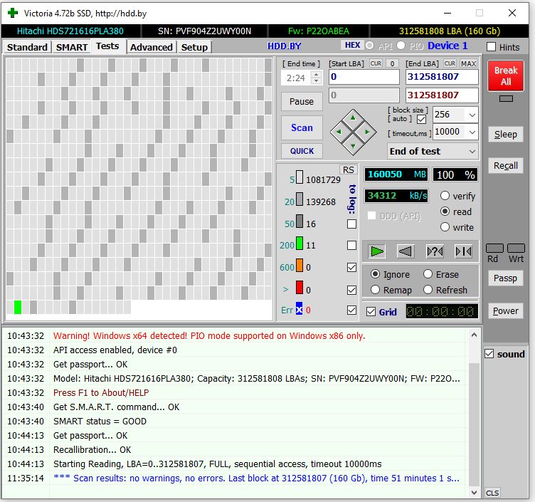Click the RS button above the to-log column
Viewport: 535px width, 502px height.
tap(349, 169)
